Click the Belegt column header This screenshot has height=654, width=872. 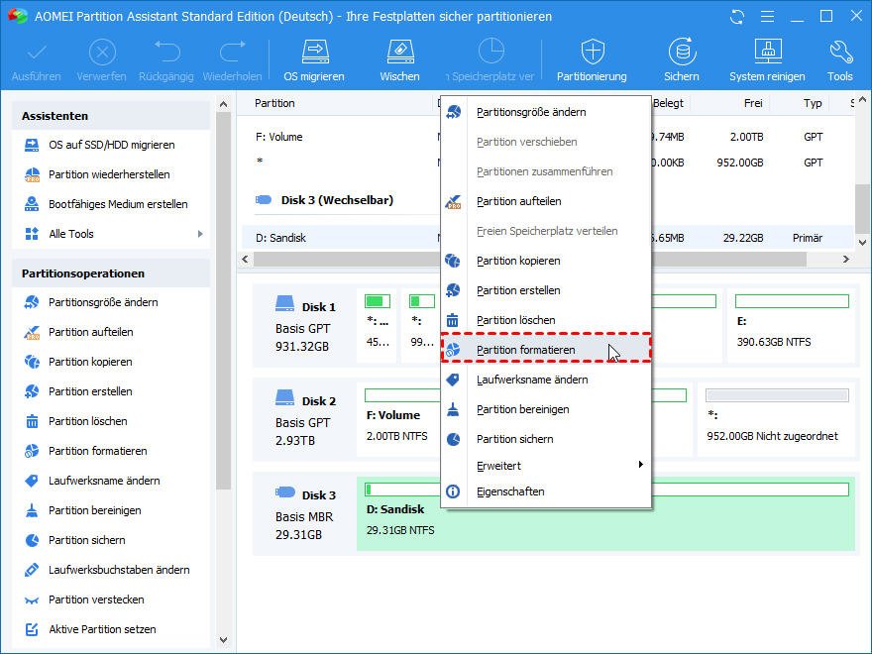pyautogui.click(x=668, y=103)
